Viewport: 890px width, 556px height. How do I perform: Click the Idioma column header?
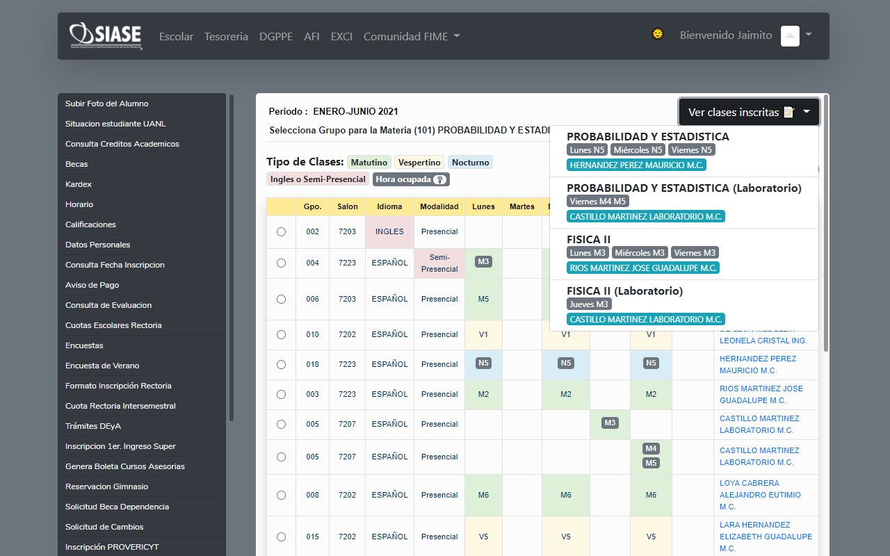389,206
